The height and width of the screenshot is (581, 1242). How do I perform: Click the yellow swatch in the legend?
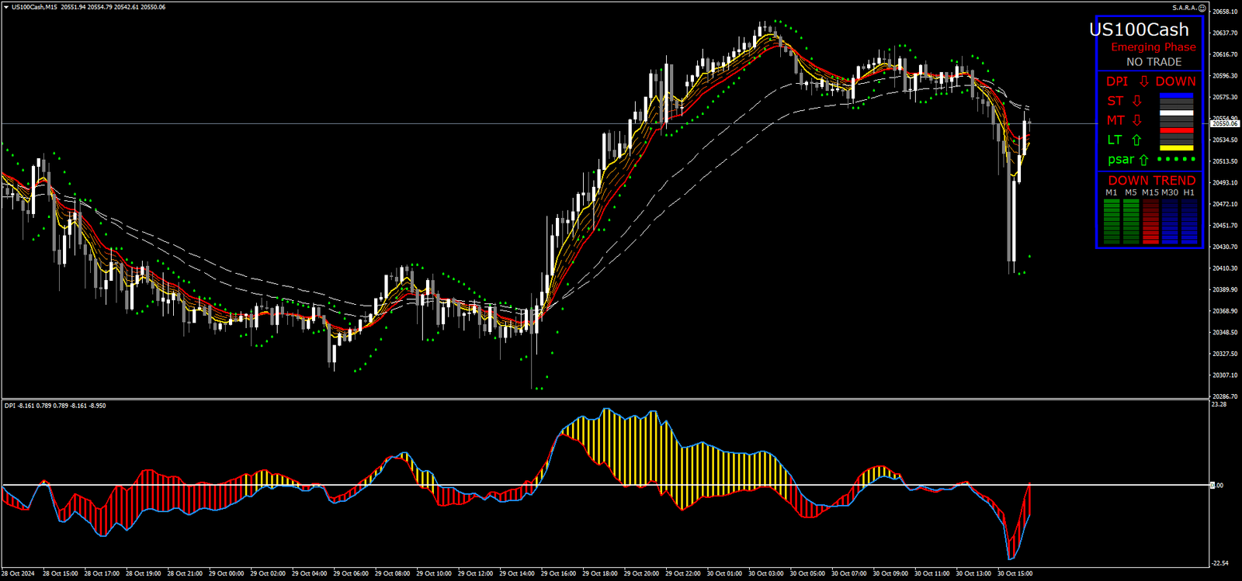[x=1176, y=147]
